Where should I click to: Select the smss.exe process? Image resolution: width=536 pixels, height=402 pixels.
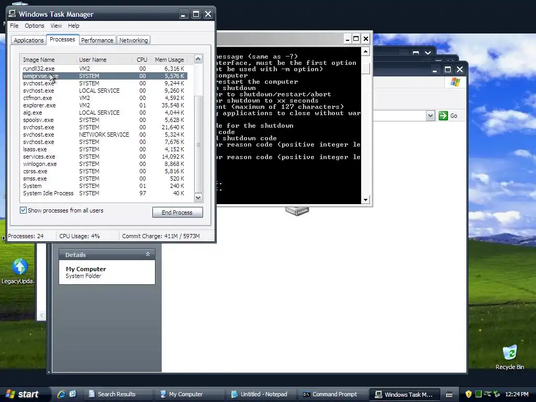coord(105,178)
